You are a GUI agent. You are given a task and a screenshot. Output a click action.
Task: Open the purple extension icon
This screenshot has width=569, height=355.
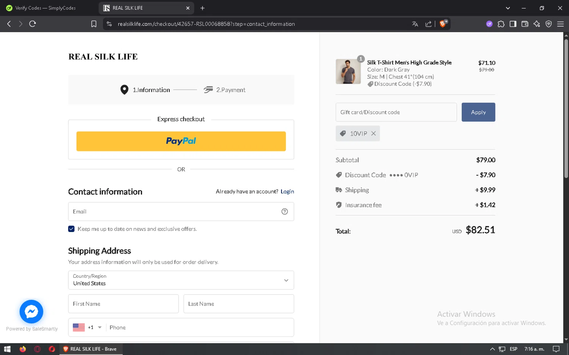(x=489, y=24)
